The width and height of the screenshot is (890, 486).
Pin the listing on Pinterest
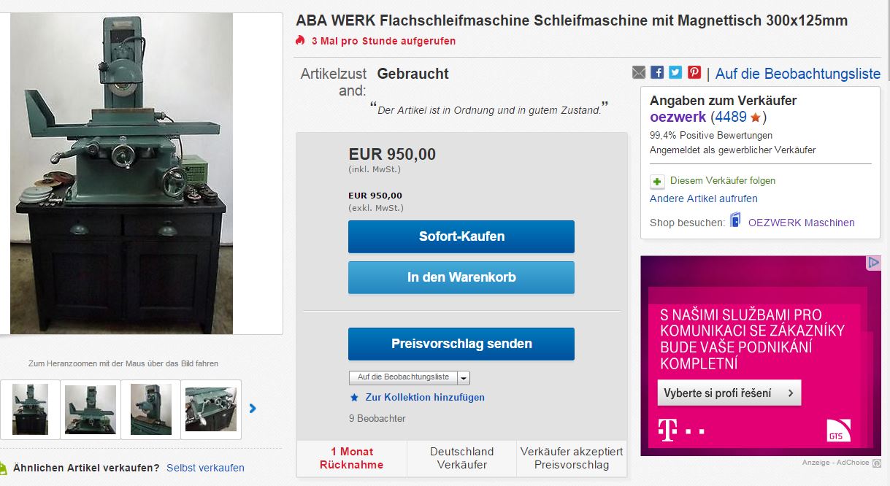coord(694,72)
